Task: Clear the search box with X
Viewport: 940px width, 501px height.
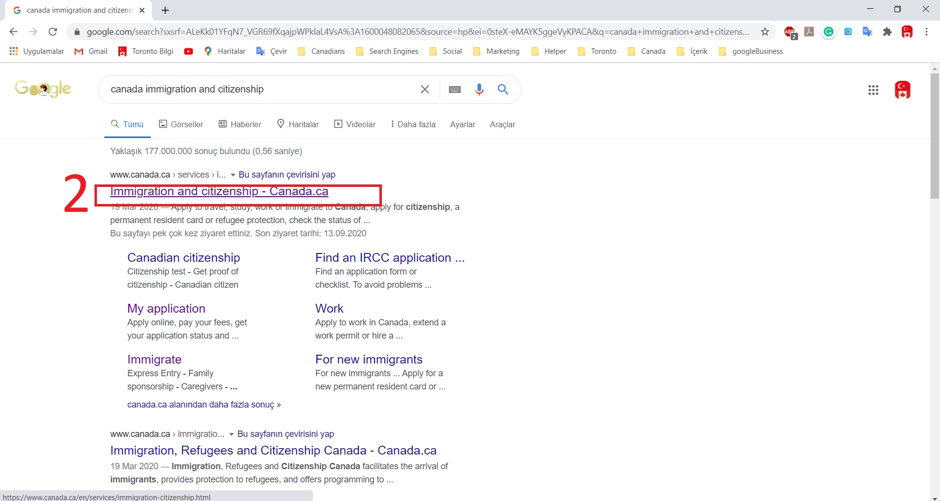Action: pos(425,89)
